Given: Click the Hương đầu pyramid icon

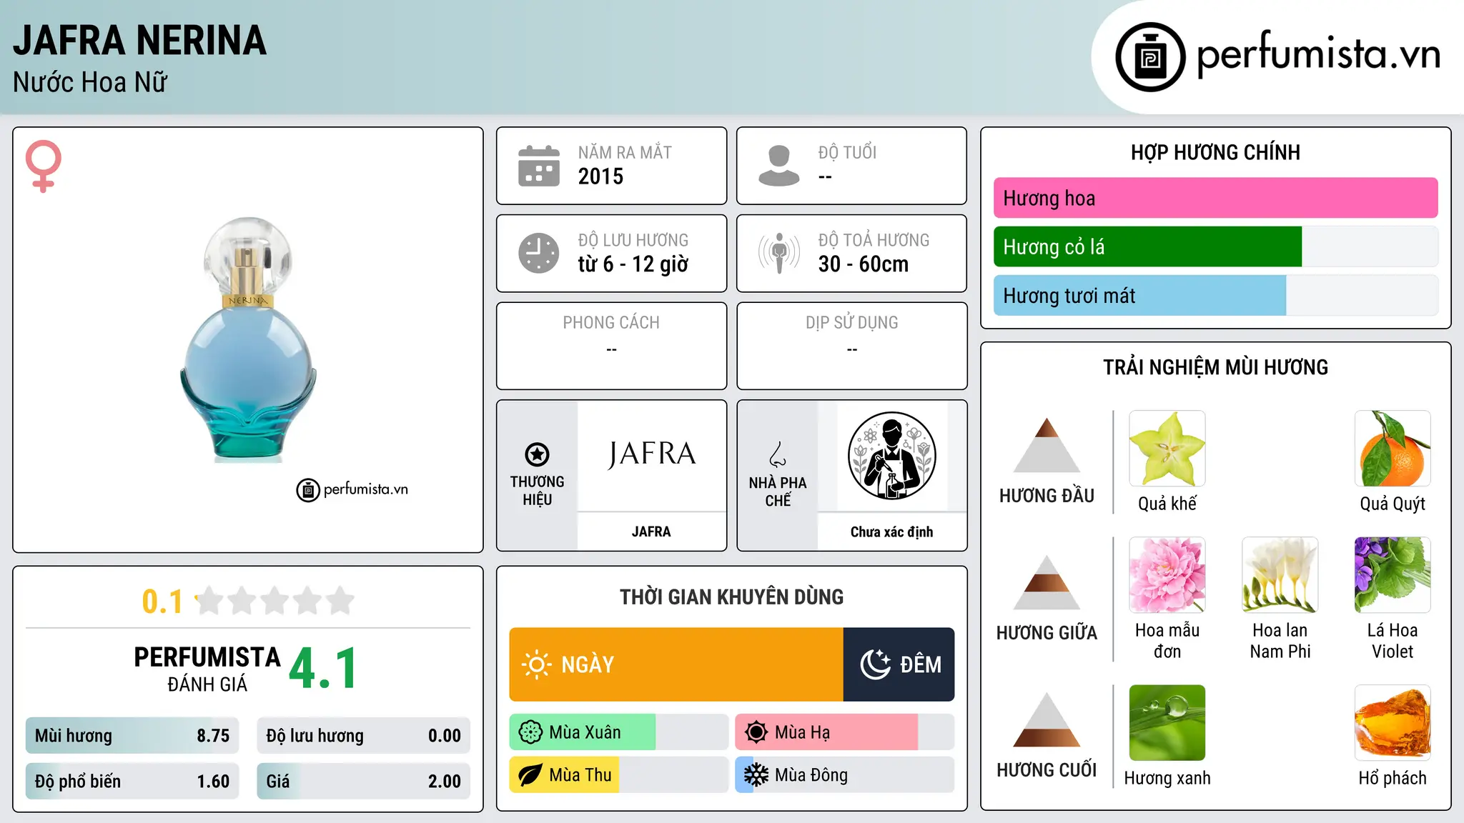Looking at the screenshot, I should (1047, 445).
